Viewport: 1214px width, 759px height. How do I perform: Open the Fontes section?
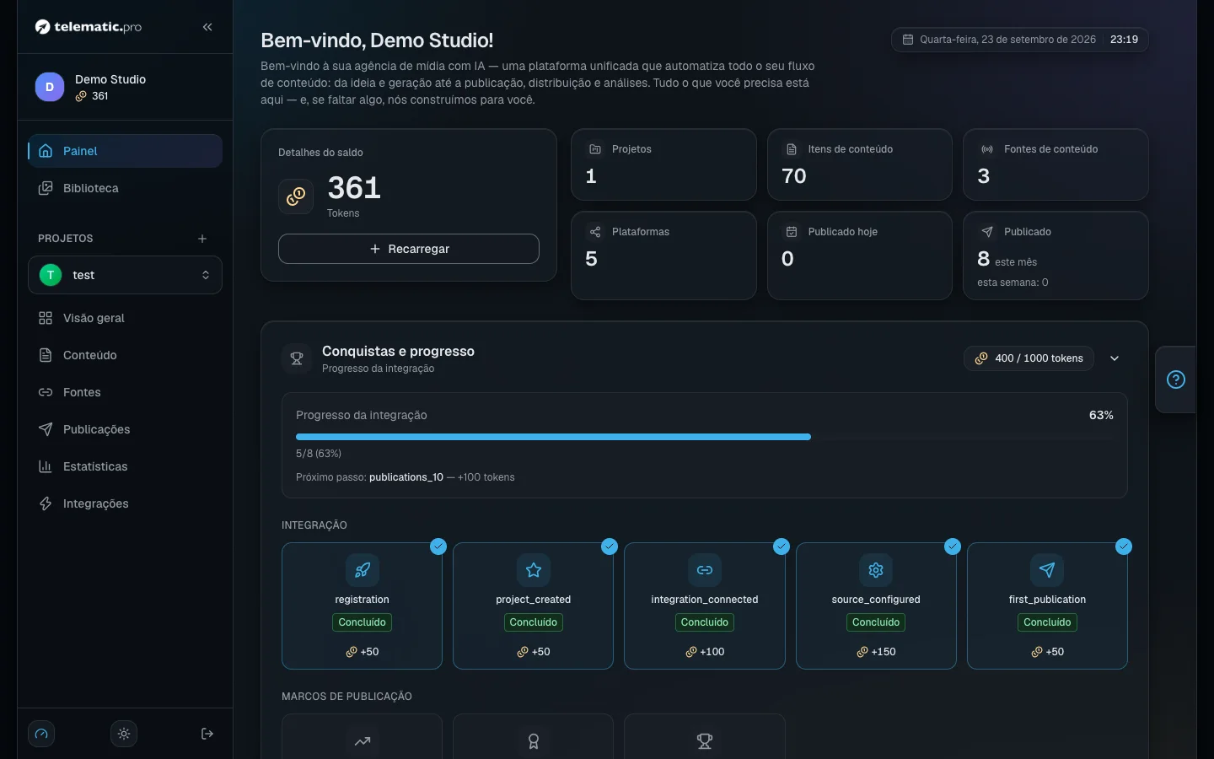click(125, 392)
